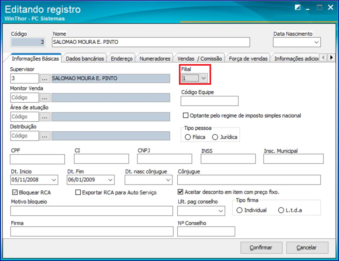Maximize the Editando registro window
The image size is (339, 261).
point(320,8)
